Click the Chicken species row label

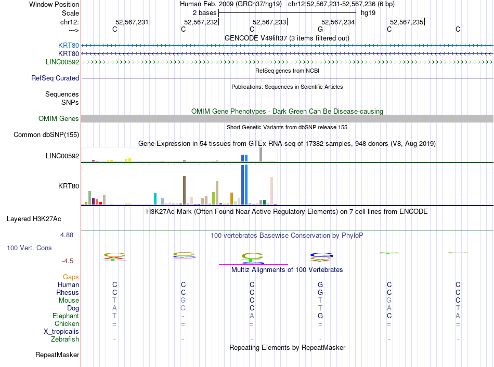(67, 323)
